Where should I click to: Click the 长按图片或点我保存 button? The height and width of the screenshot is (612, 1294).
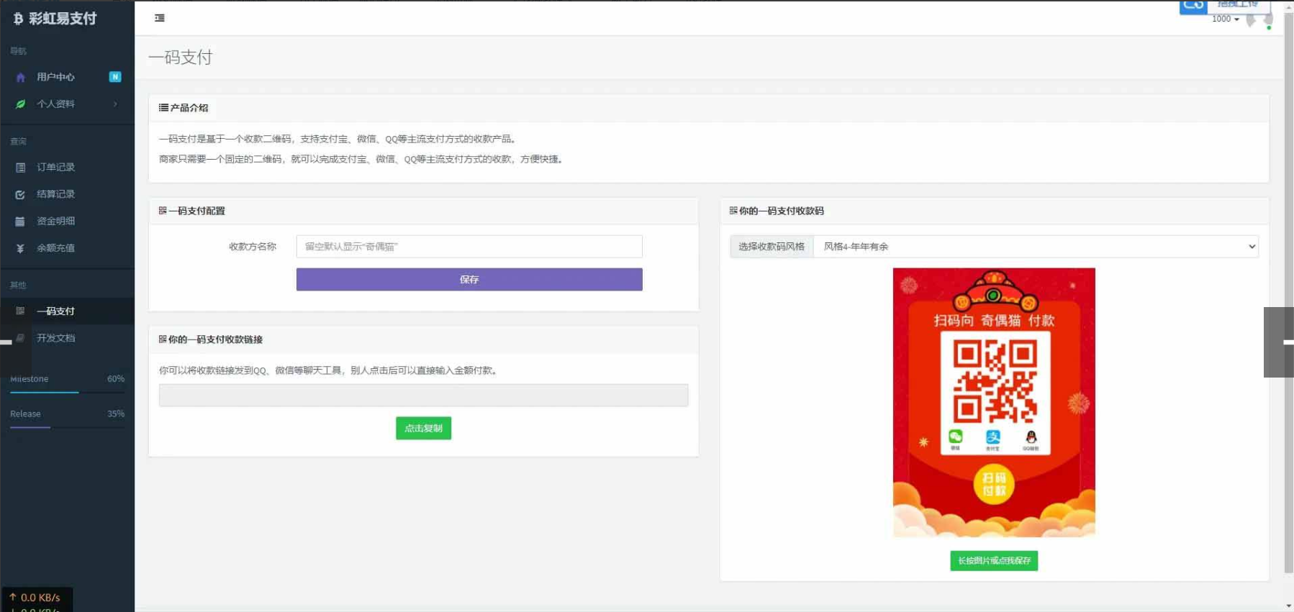click(993, 560)
